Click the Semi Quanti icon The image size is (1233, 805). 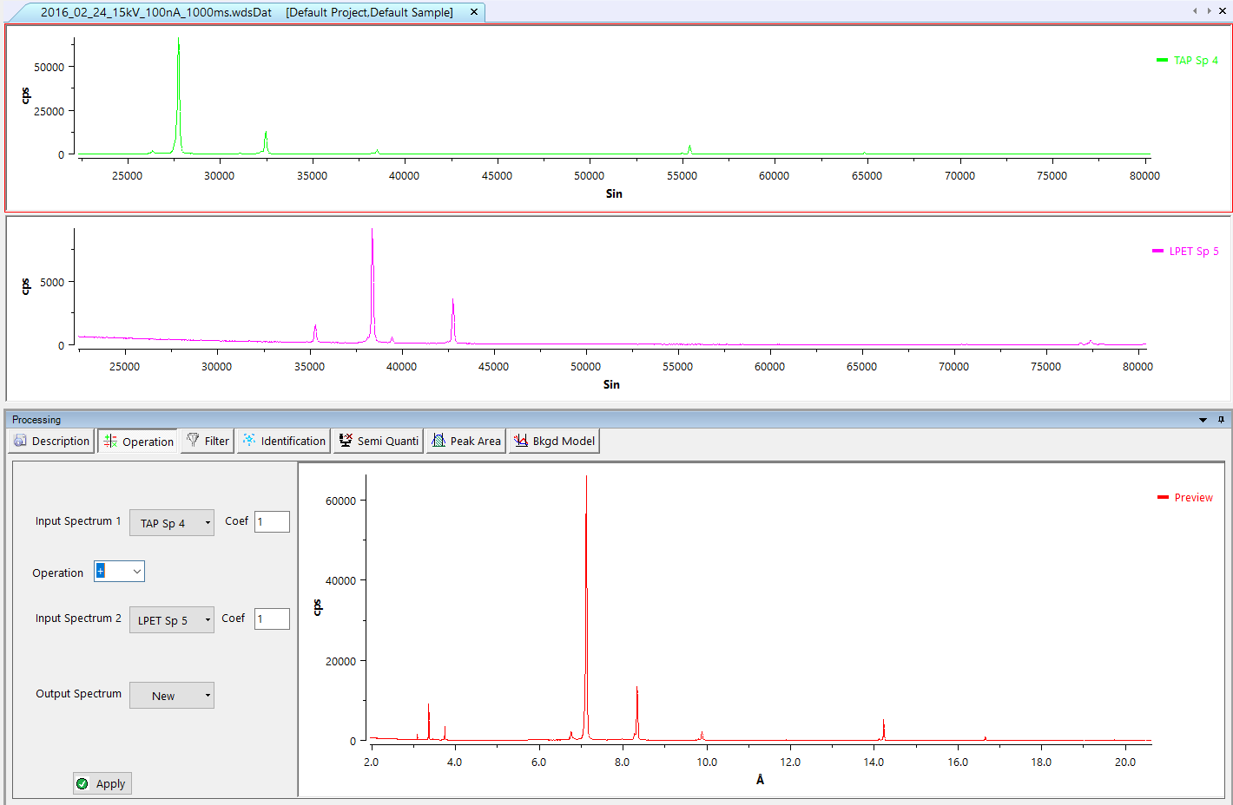click(x=346, y=440)
